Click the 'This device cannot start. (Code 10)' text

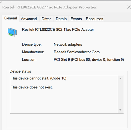click(39, 78)
